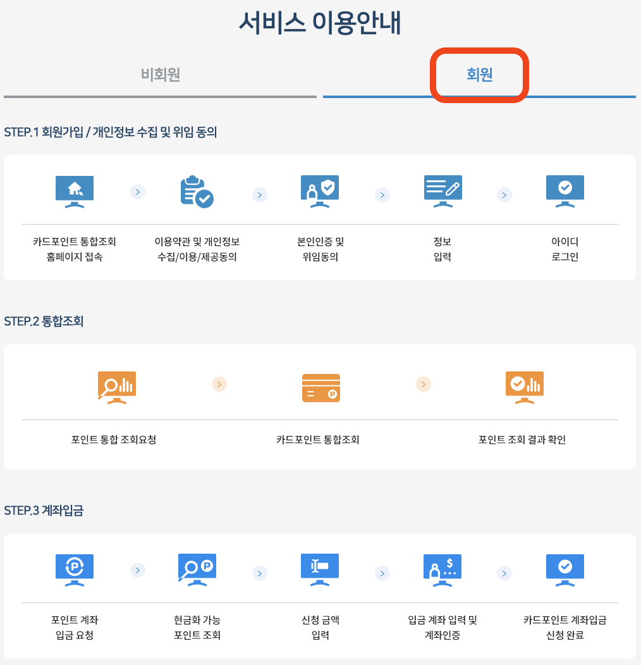Select the 아이디 로그인 checkmark icon
641x665 pixels.
(565, 191)
